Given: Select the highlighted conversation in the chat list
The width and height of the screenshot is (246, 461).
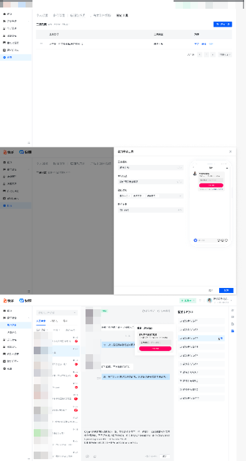Looking at the screenshot, I should [x=56, y=351].
